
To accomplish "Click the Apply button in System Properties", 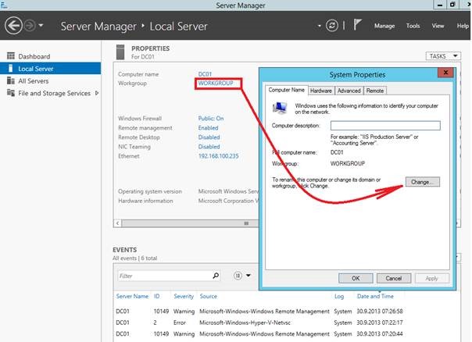I will coord(431,278).
